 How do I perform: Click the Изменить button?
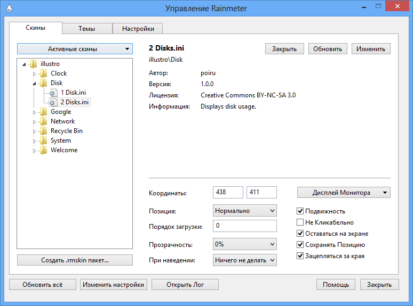pyautogui.click(x=371, y=49)
